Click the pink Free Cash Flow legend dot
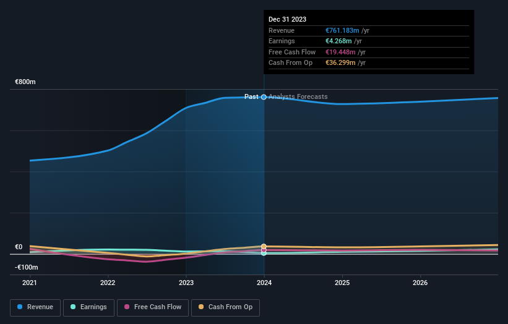The height and width of the screenshot is (324, 508). click(127, 307)
